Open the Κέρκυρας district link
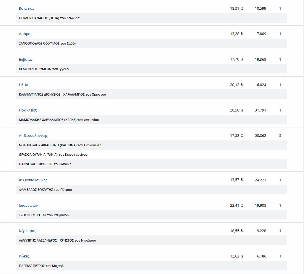This screenshot has width=304, height=274. 28,231
